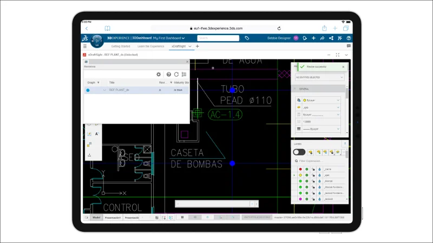Reload the Safari page
The height and width of the screenshot is (243, 433).
tap(279, 29)
